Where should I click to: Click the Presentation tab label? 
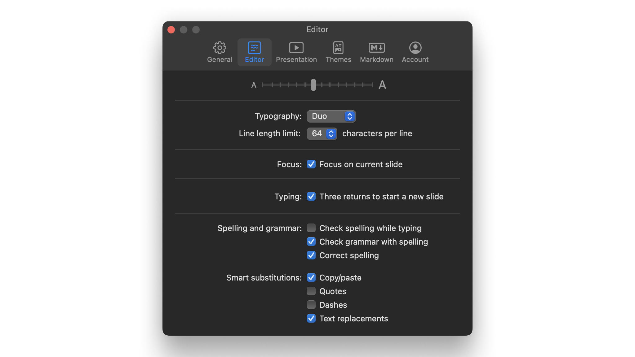click(x=296, y=59)
